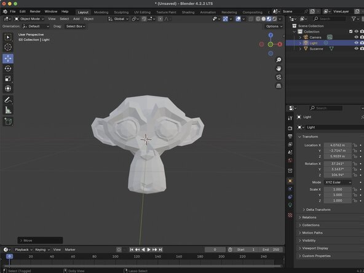Pick the Scale tool

[x=8, y=79]
